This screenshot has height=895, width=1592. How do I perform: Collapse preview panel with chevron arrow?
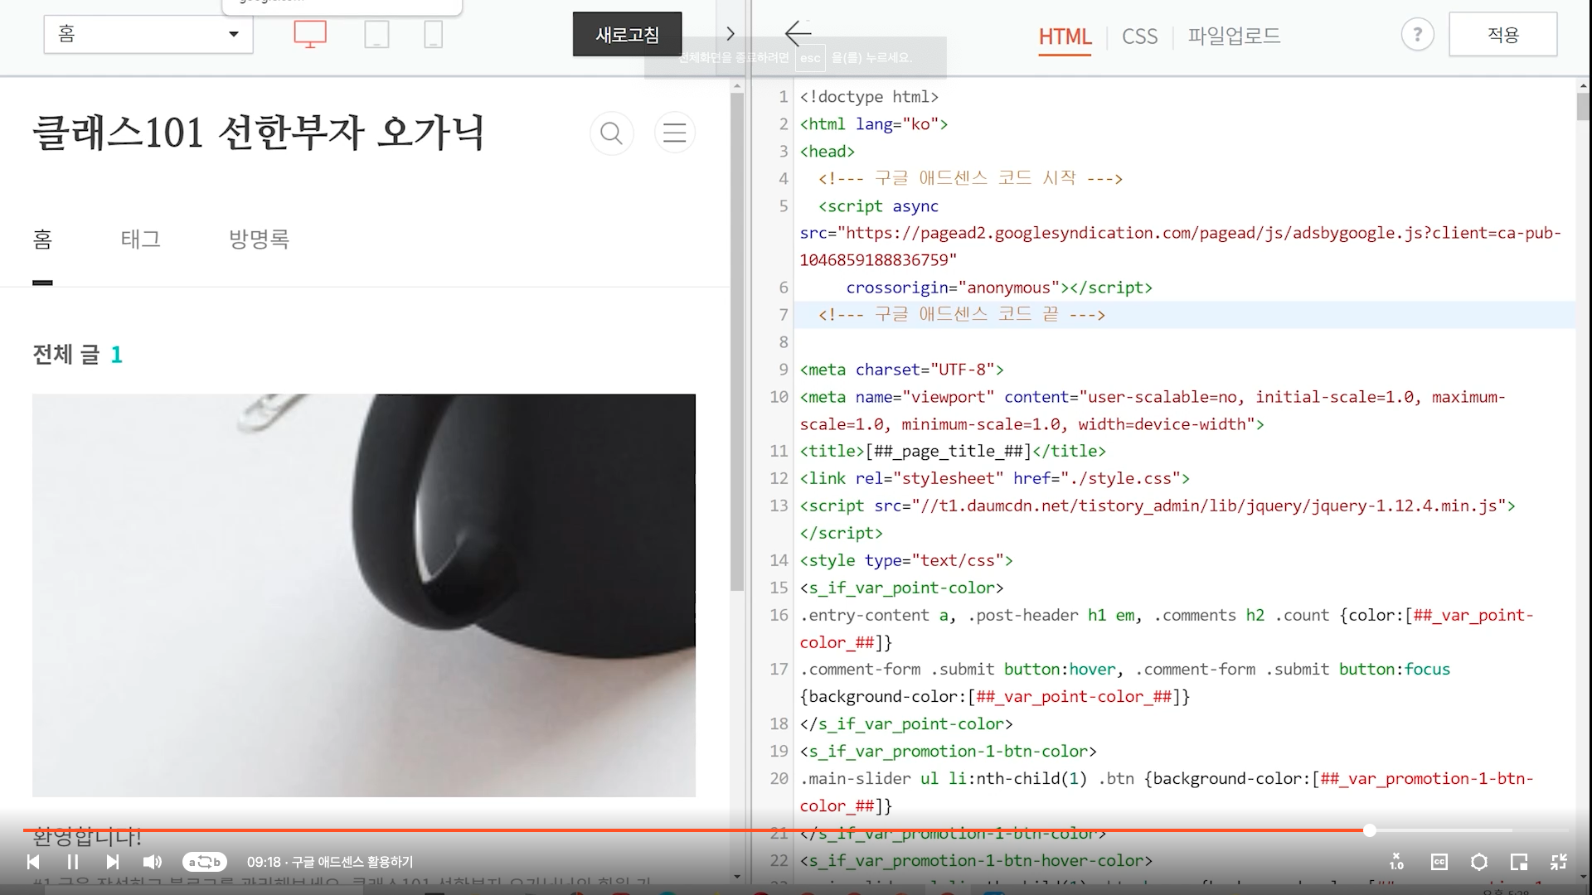click(x=730, y=34)
